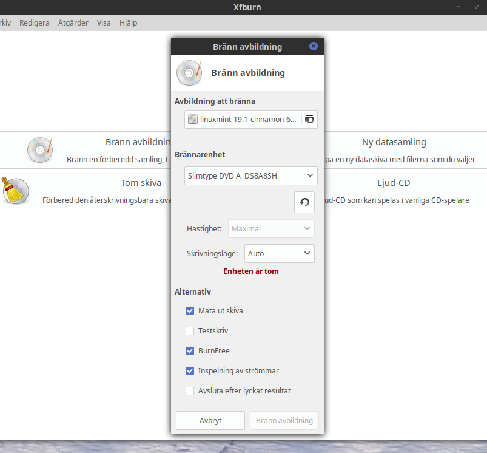This screenshot has height=453, width=487.
Task: Click the Avbryt button
Action: coord(210,421)
